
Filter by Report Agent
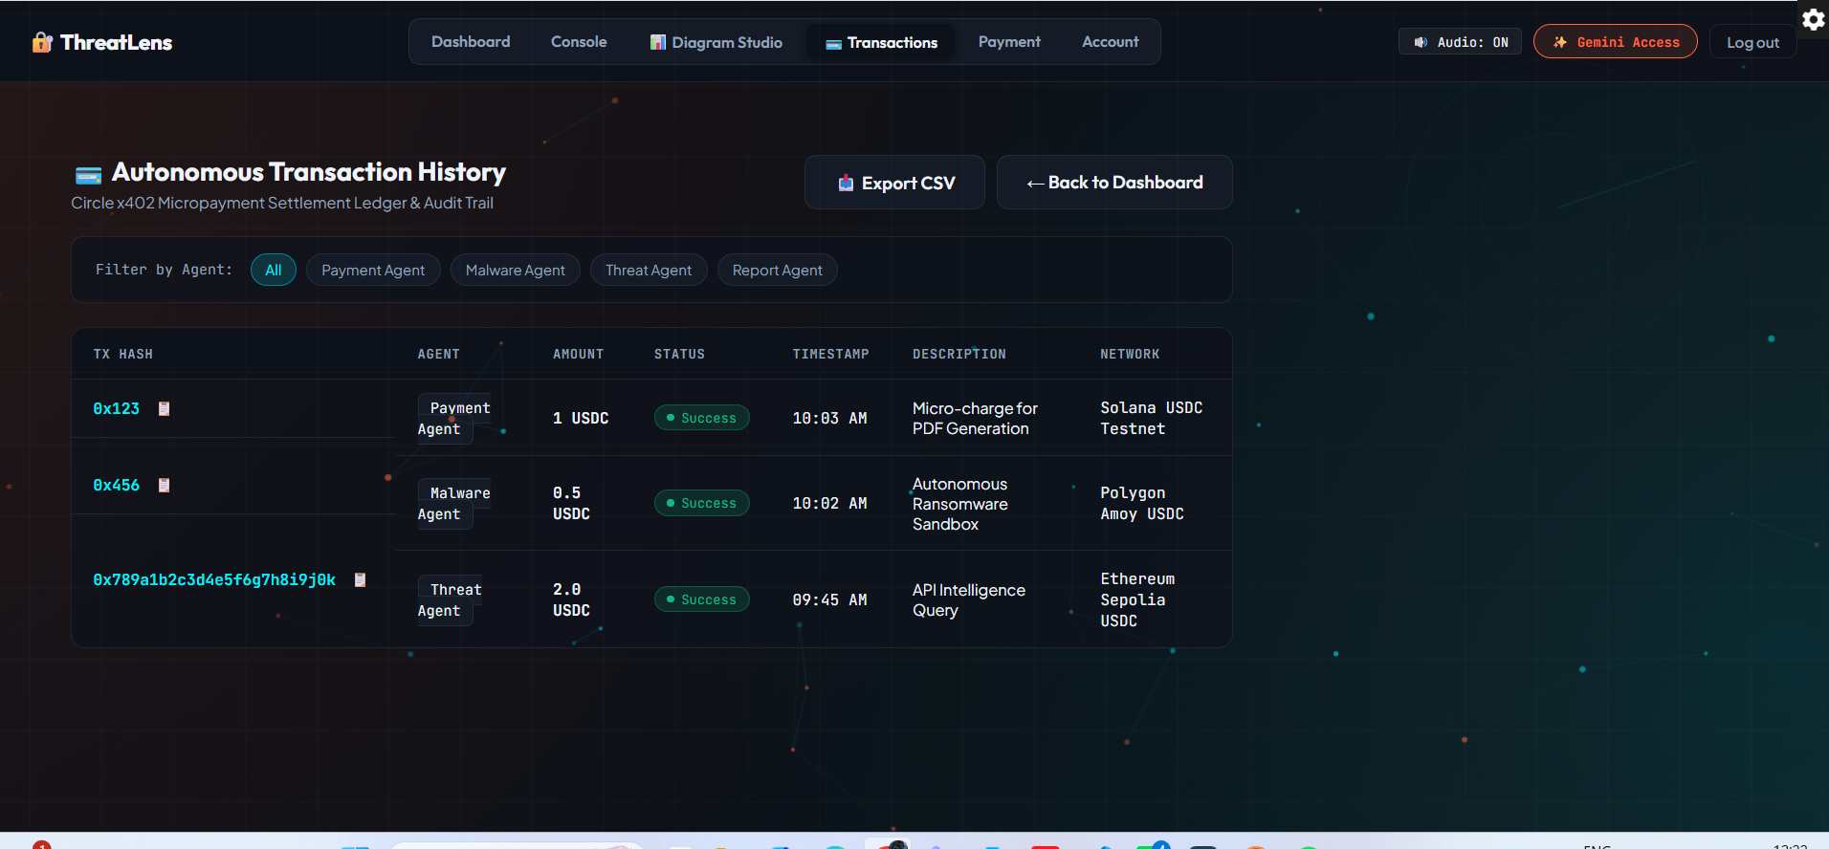pos(778,270)
